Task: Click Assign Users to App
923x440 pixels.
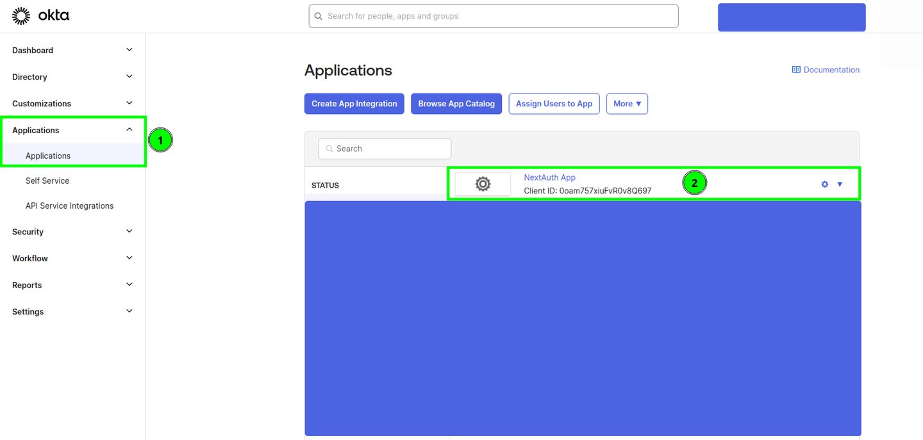Action: point(554,103)
